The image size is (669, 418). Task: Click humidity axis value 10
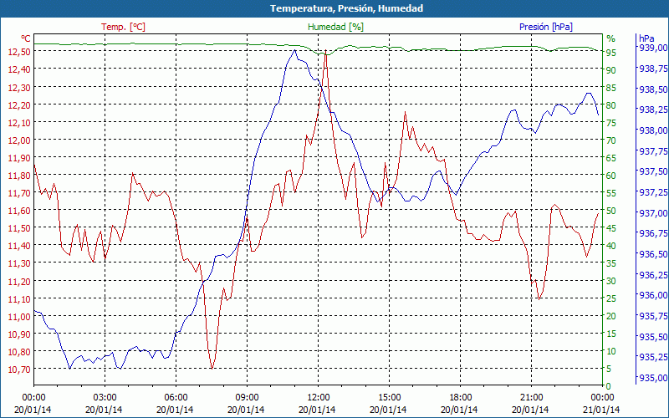(x=611, y=351)
